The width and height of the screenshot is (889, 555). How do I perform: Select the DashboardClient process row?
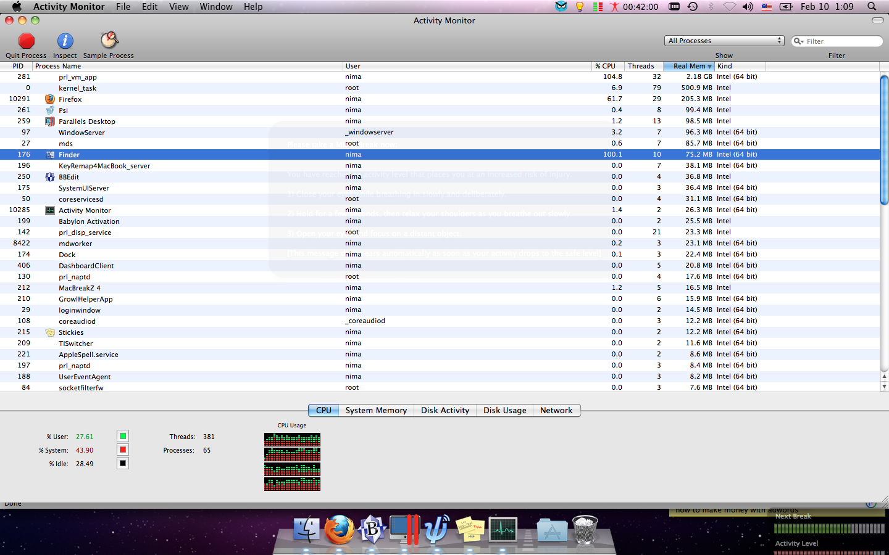coord(440,266)
